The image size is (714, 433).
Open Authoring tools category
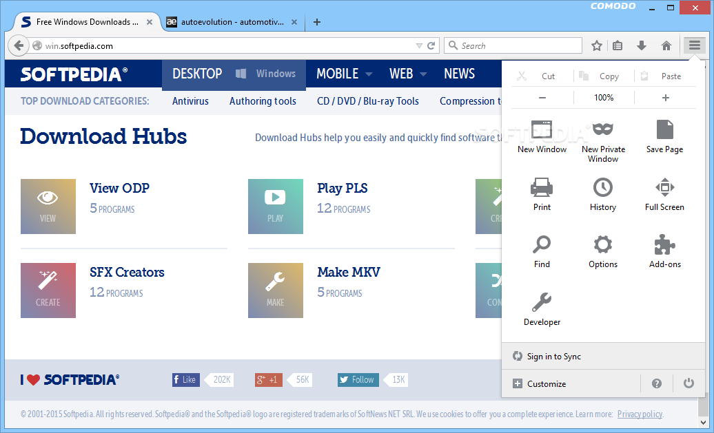pyautogui.click(x=263, y=101)
